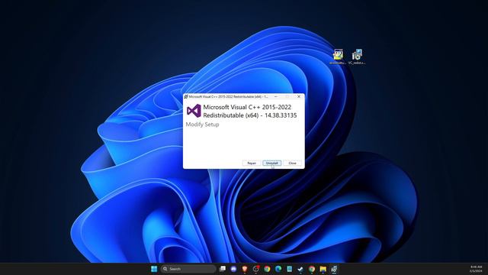Click the Close button beside Uninstall
The height and width of the screenshot is (275, 488).
(x=292, y=163)
